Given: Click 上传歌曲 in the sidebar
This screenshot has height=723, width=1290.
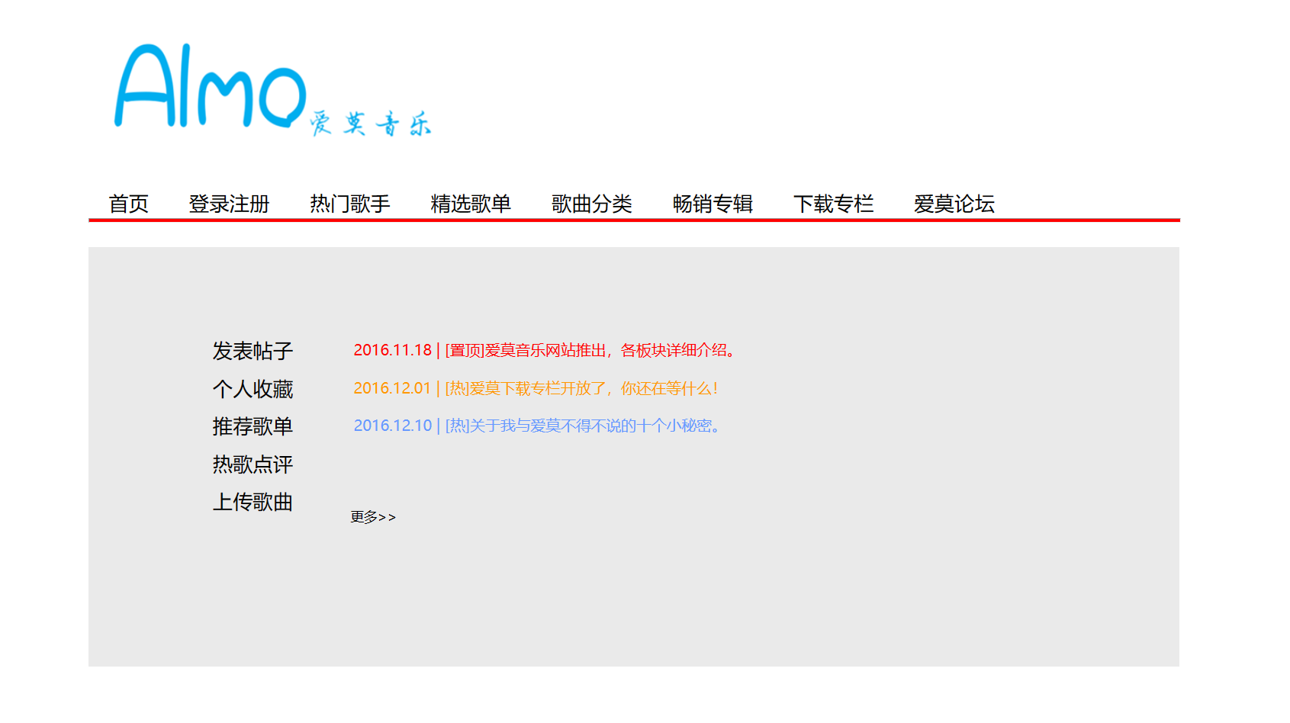Looking at the screenshot, I should tap(253, 502).
